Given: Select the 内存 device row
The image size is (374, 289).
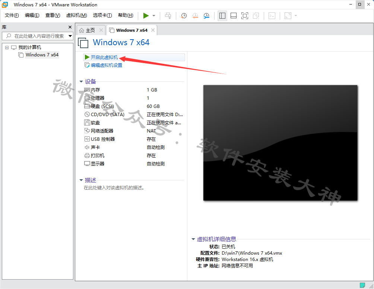Looking at the screenshot, I should (134, 90).
